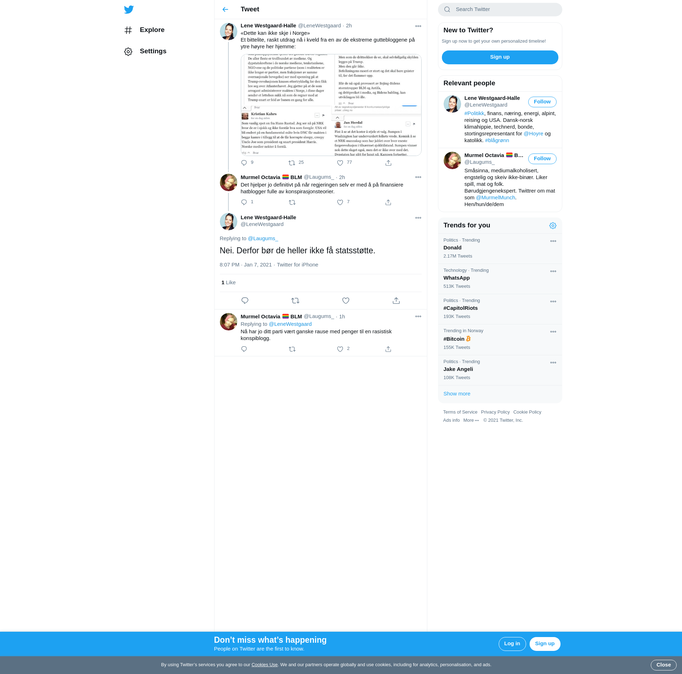Open Ads info link
The image size is (682, 674).
point(451,420)
